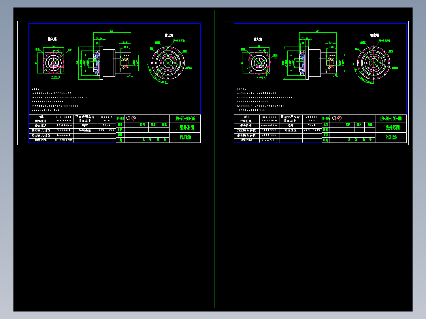Screen dimensions: 426x319
Task: Select the 二级外形图 title in left title block
Action: 185,126
